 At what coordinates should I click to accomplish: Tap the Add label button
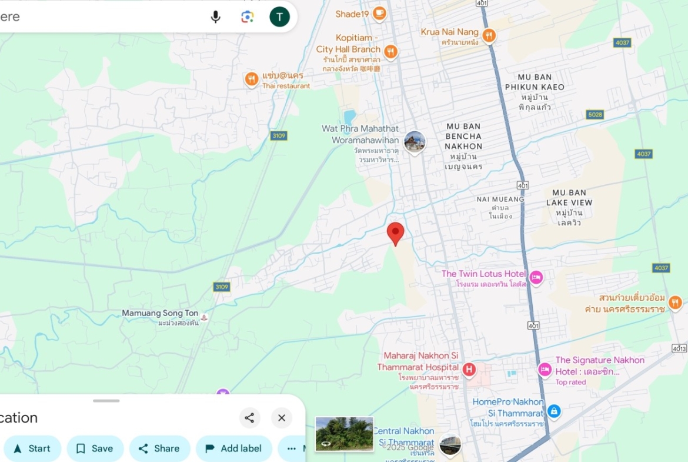point(234,448)
